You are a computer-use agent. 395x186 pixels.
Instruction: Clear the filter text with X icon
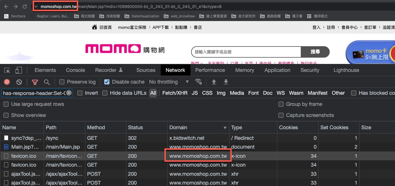coord(69,93)
